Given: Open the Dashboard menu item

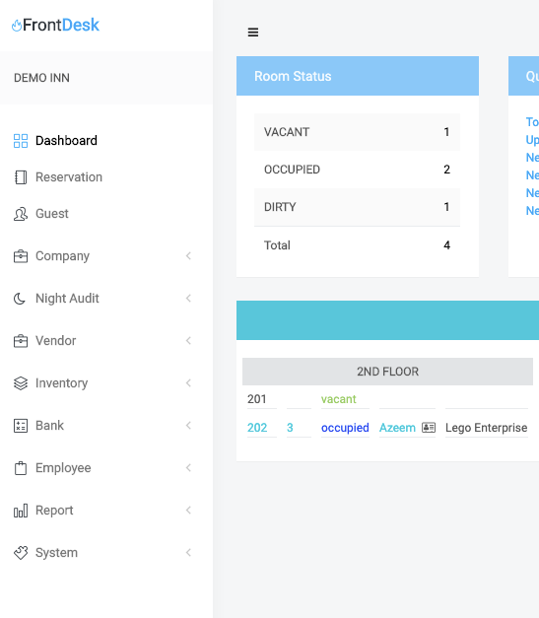Looking at the screenshot, I should point(66,141).
